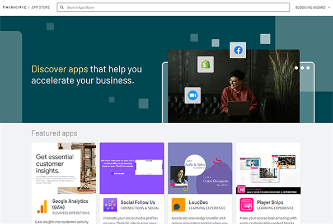Screen dimensions: 333x224
Task: Open the Social Follow Us title link
Action: [138, 202]
